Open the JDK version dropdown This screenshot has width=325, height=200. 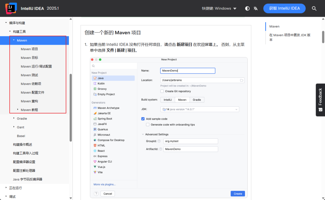coord(200,109)
